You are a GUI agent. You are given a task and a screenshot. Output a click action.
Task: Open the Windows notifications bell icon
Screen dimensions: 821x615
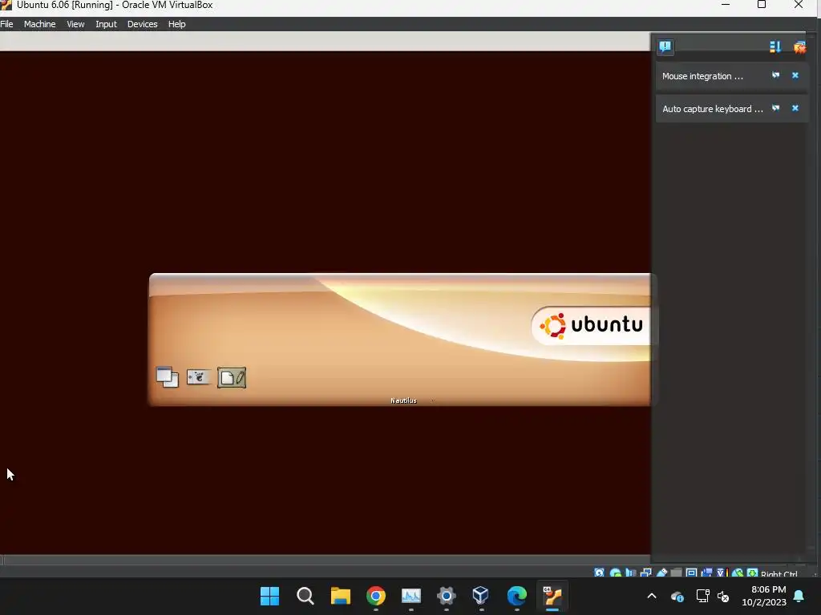click(799, 596)
